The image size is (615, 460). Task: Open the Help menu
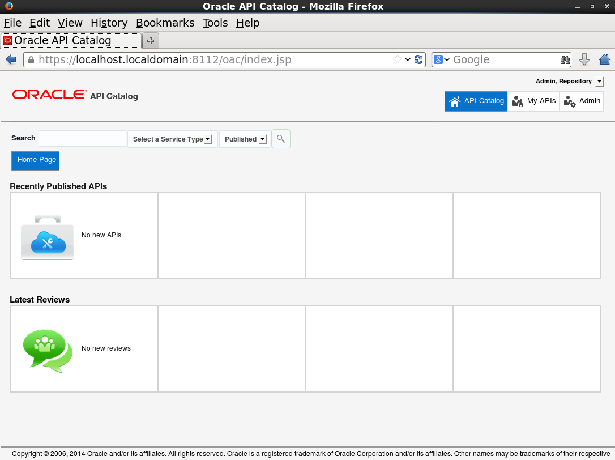coord(248,23)
